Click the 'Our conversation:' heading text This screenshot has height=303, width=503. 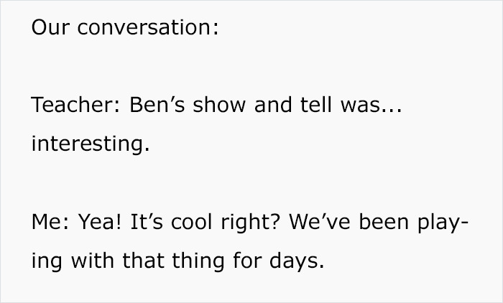(125, 27)
